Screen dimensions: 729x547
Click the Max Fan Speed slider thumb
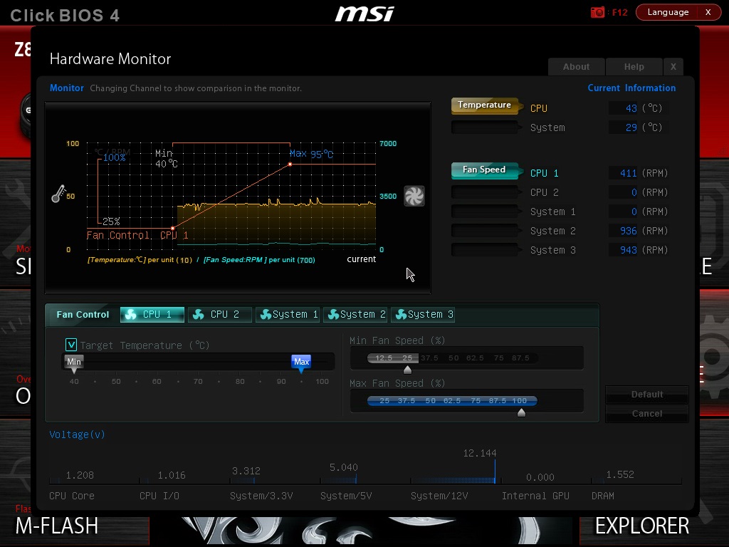(x=521, y=412)
